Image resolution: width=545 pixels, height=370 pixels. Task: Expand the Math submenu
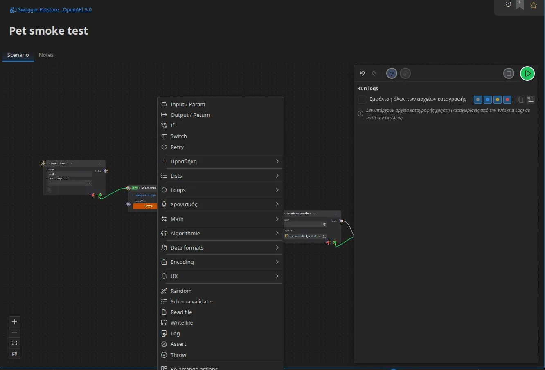[220, 219]
